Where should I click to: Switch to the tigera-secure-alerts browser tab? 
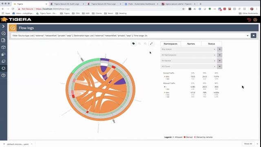tap(179, 4)
